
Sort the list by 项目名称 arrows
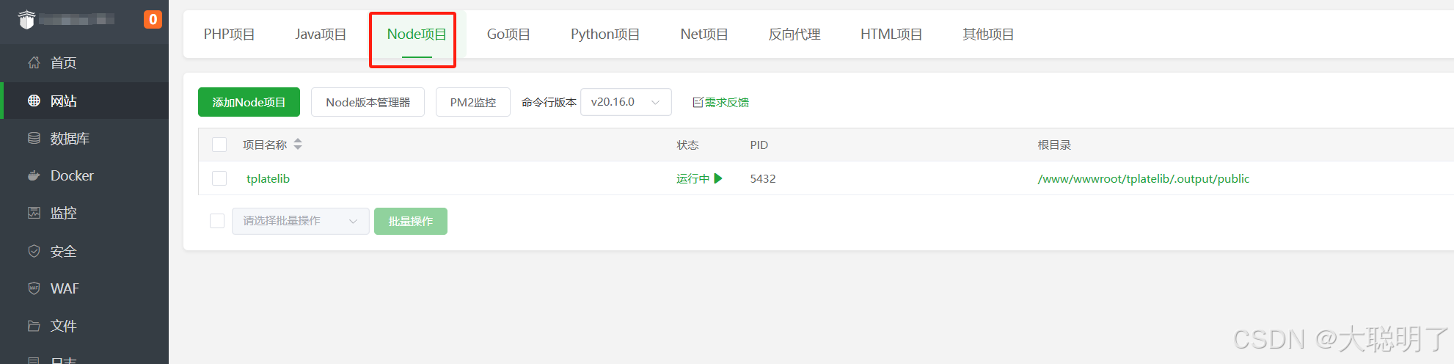pos(298,145)
